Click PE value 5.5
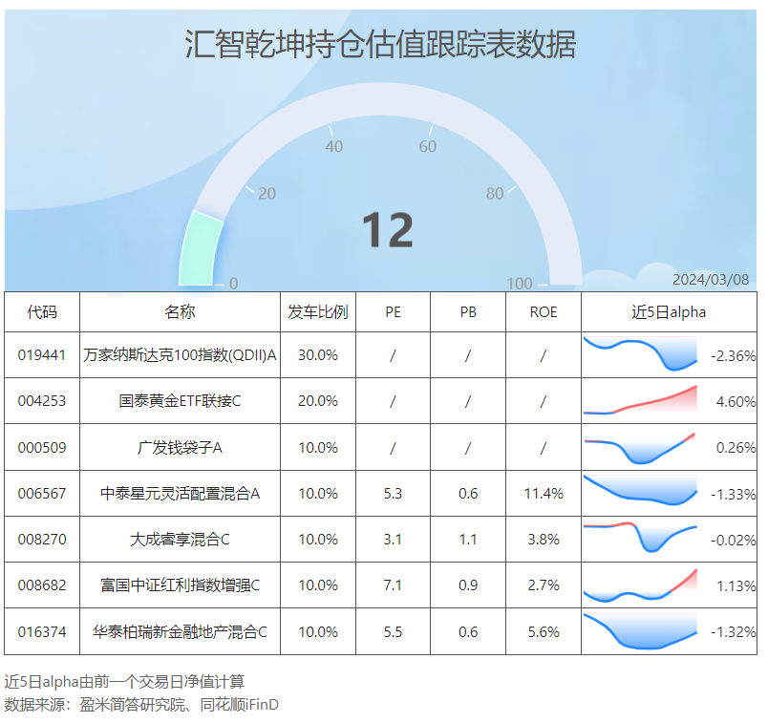 [x=393, y=632]
